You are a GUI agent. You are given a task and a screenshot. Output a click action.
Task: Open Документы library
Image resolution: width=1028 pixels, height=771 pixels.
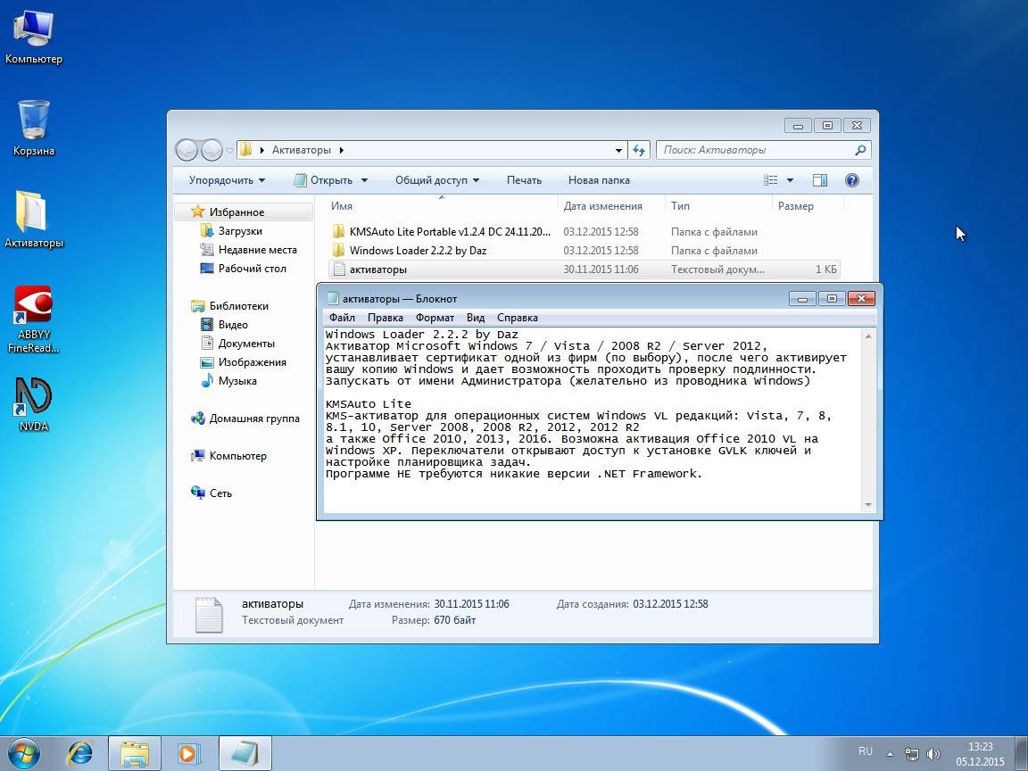coord(246,344)
